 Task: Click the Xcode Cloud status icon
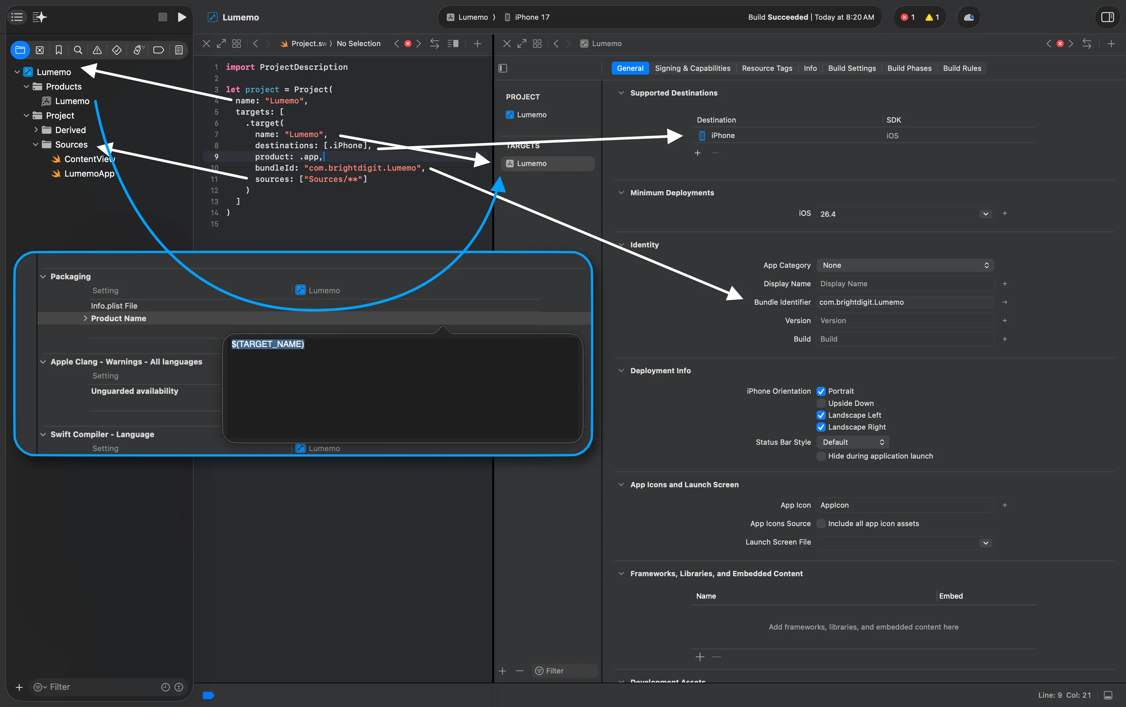pyautogui.click(x=969, y=17)
